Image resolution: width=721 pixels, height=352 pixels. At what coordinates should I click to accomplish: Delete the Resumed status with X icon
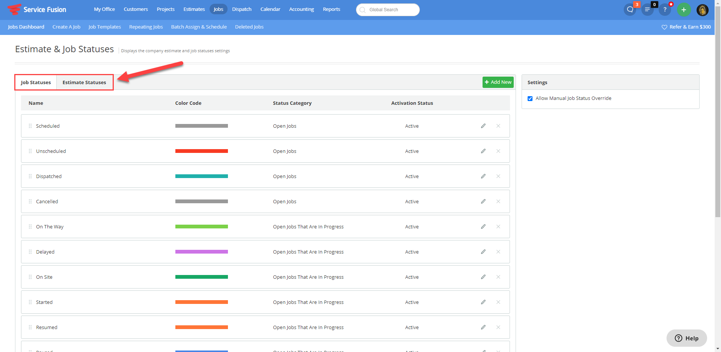pos(498,327)
